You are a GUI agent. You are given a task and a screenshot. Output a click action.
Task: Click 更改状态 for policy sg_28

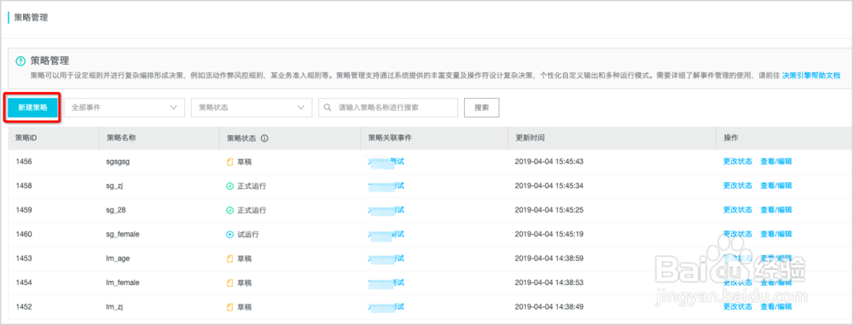click(x=738, y=209)
